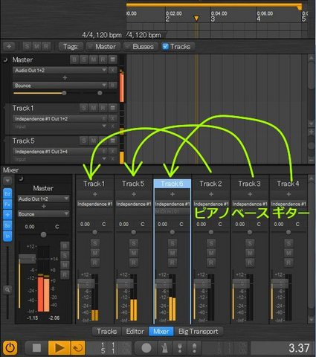316x357 pixels.
Task: Click the So button in Mixer sidebar
Action: tap(7, 225)
